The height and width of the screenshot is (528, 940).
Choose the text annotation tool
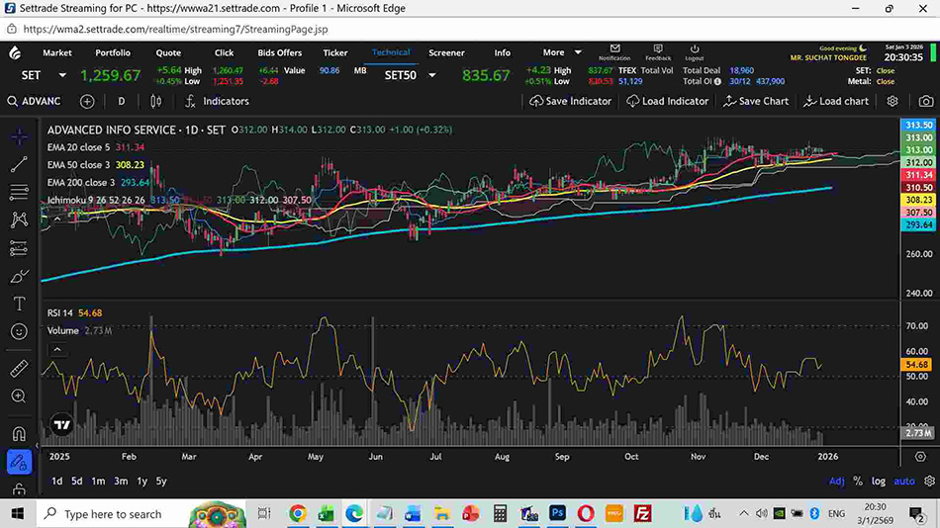coord(18,304)
